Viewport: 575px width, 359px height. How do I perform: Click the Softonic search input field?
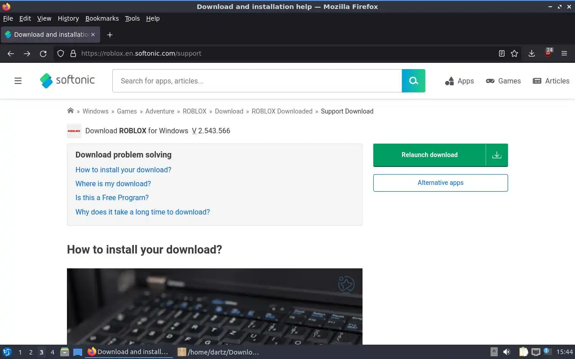point(257,81)
